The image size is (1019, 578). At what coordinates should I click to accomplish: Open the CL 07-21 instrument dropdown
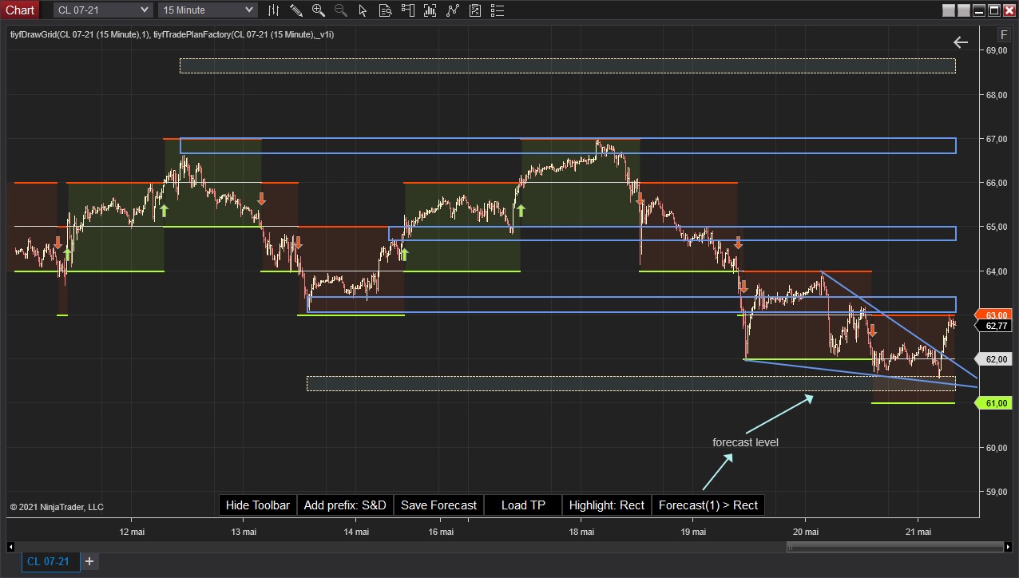103,10
